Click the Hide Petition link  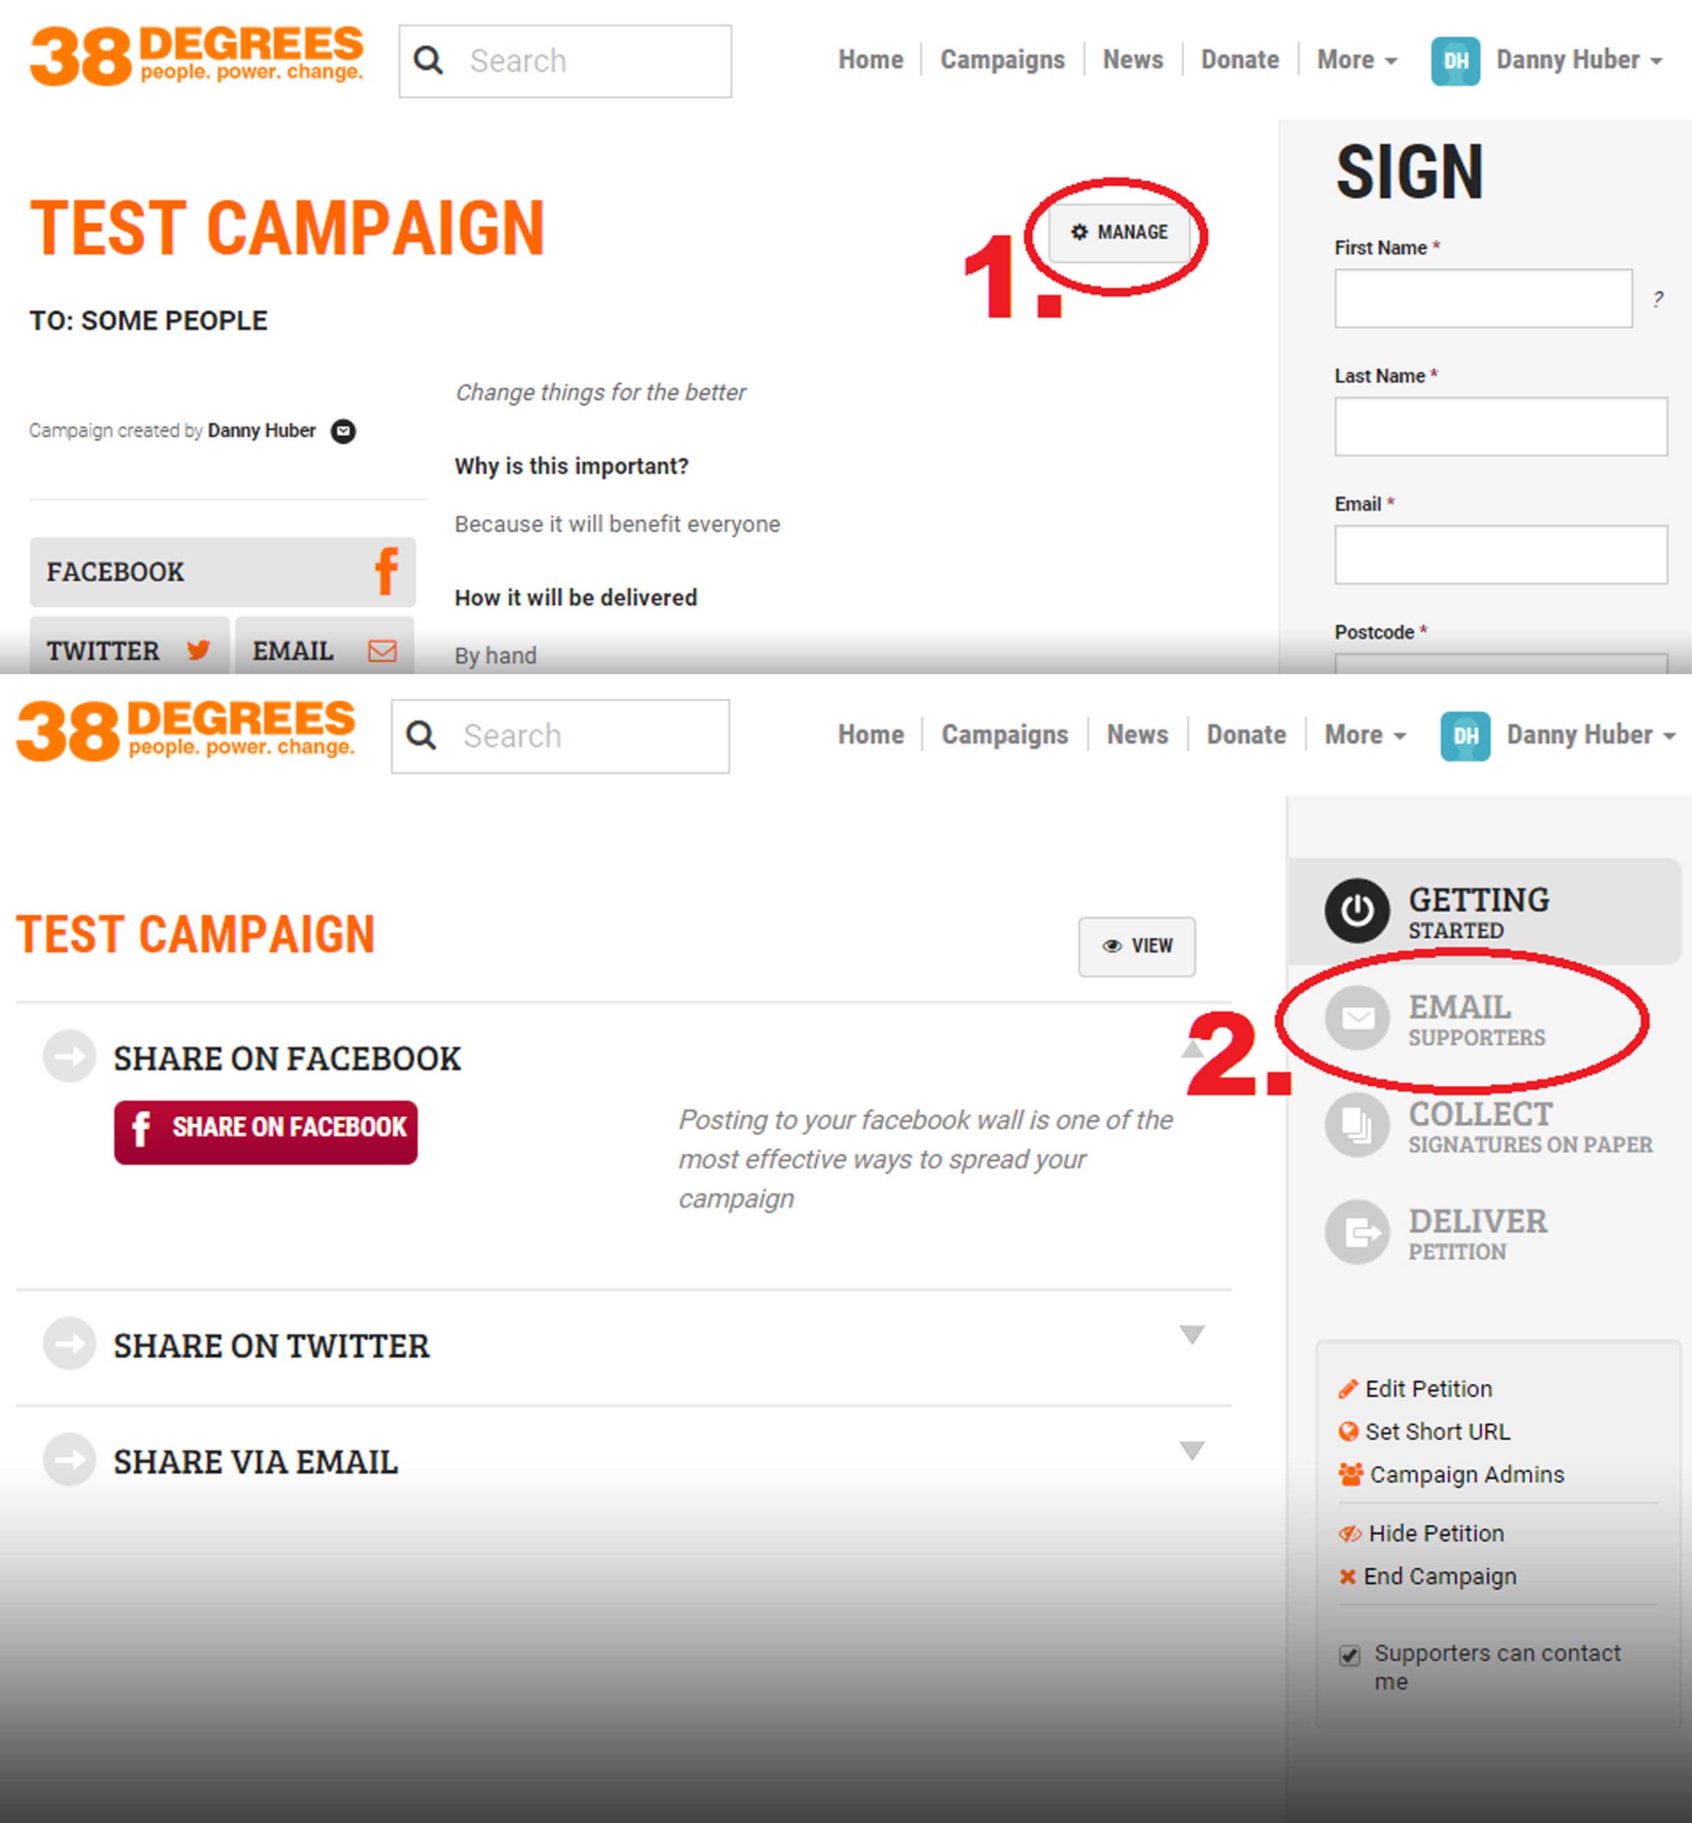pyautogui.click(x=1435, y=1533)
